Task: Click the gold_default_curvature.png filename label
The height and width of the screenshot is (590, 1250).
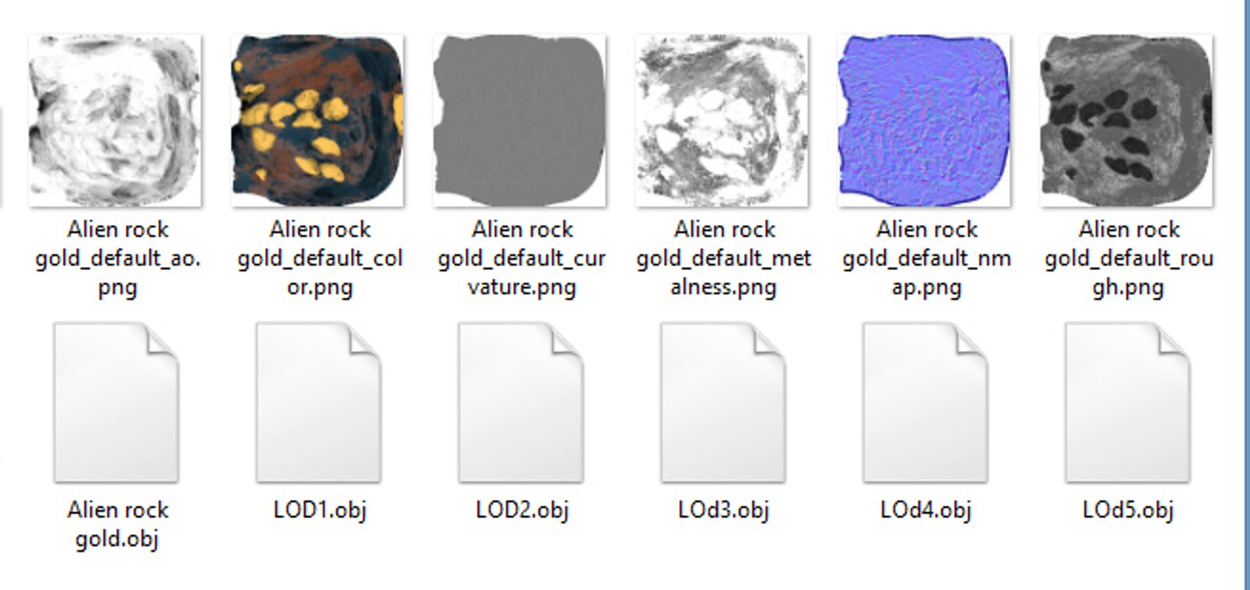Action: (x=522, y=259)
